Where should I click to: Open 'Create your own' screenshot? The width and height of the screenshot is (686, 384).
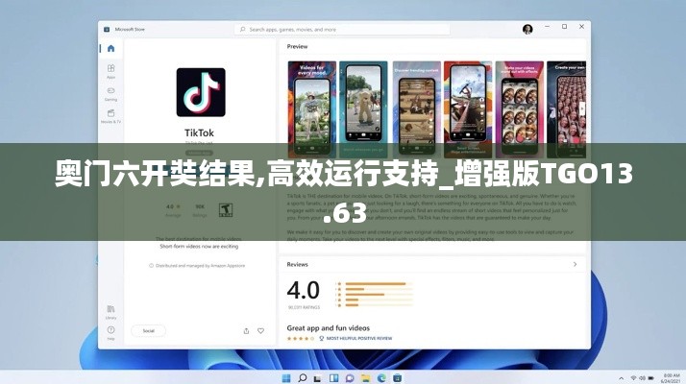(x=566, y=109)
